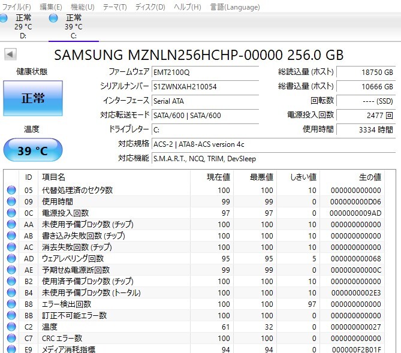This screenshot has width=401, height=353.
Task: Click the blue status orb on C: tab
Action: [53, 18]
